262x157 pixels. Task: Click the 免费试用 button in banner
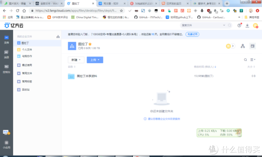click(x=192, y=34)
